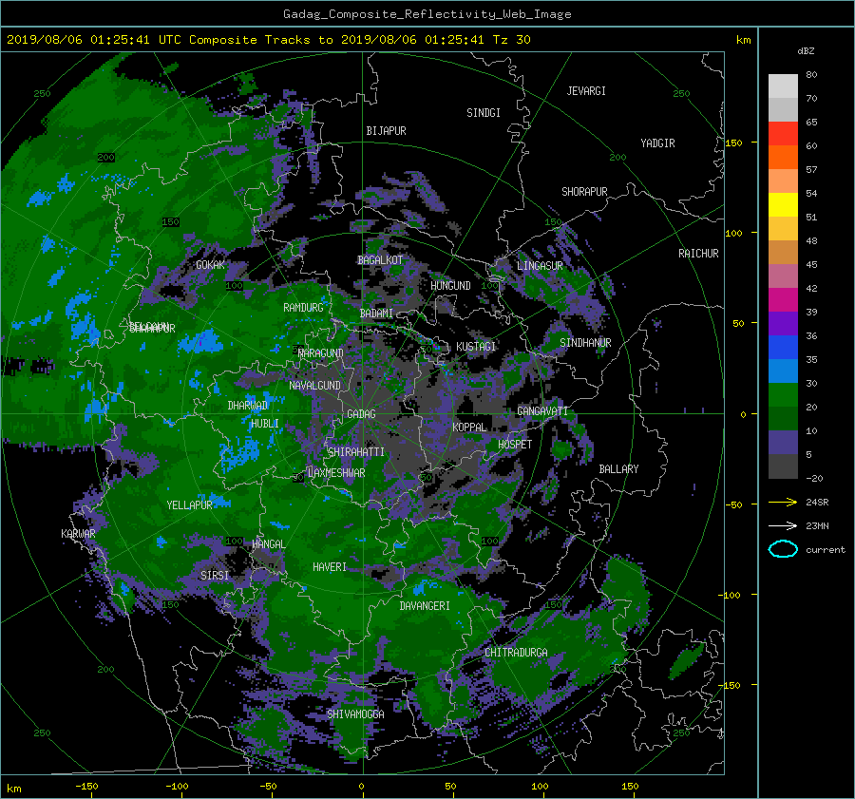The image size is (855, 799).
Task: Click the JEVARGI city label
Action: (586, 91)
